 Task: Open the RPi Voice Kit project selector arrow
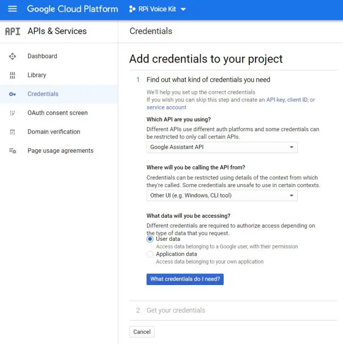point(183,9)
